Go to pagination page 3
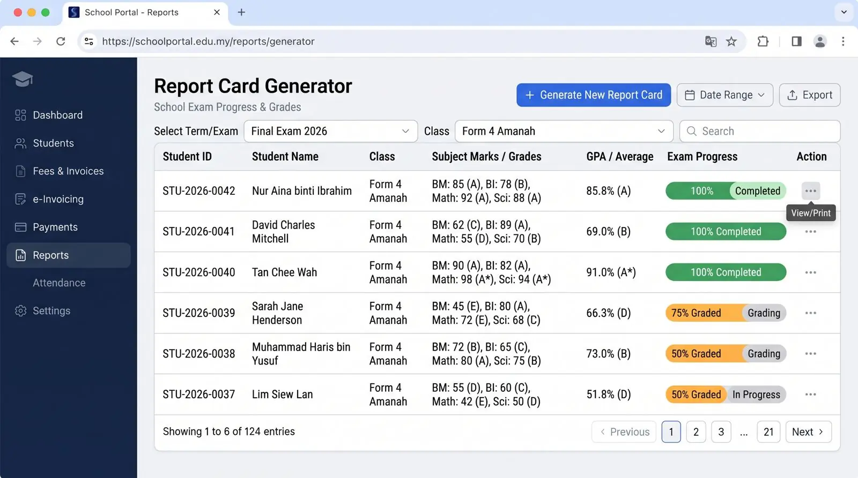Screen dimensions: 858x478 pyautogui.click(x=721, y=432)
